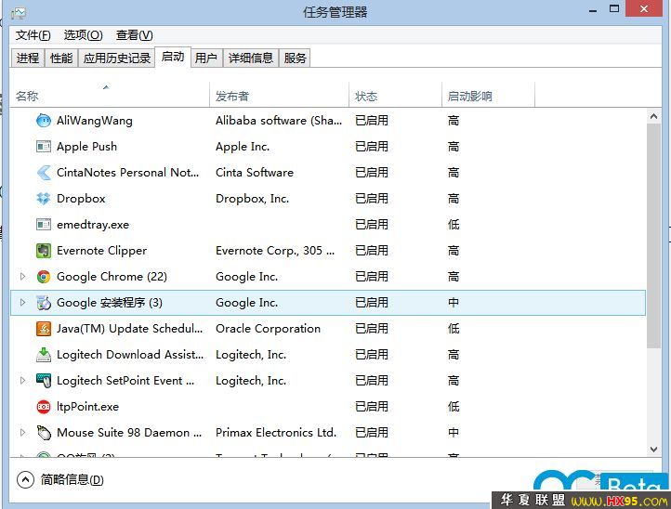
Task: Sort by the 启动影响 column header
Action: [x=488, y=96]
